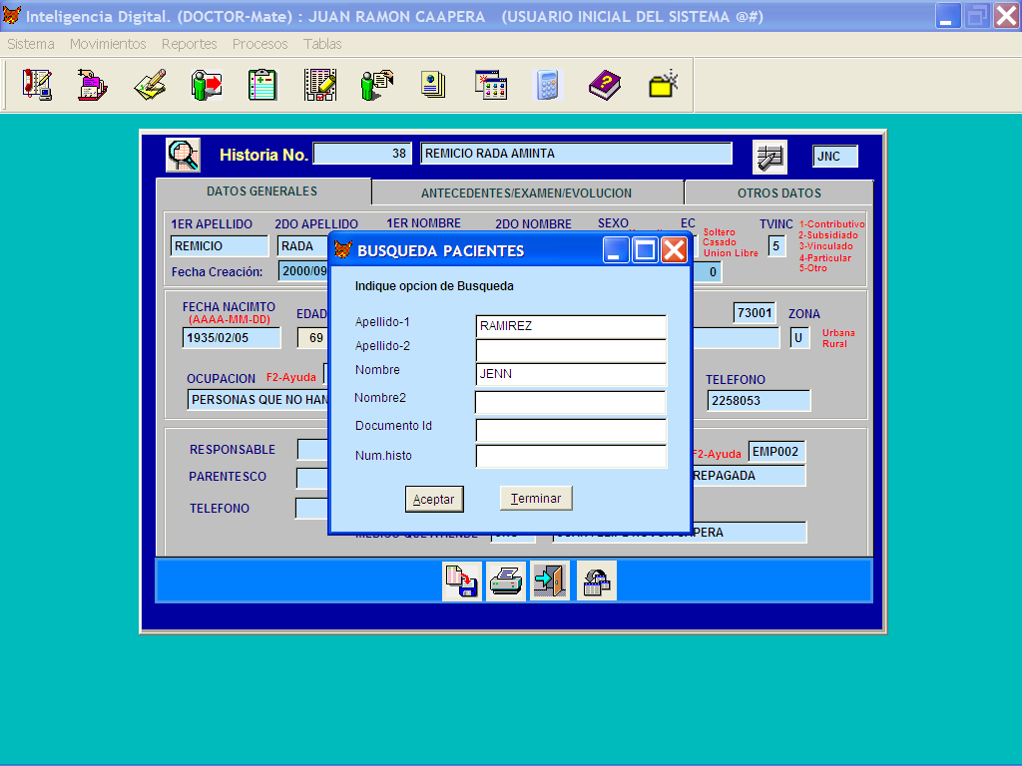Screen dimensions: 1022x766
Task: Click the tables refresh icon in bottom bar
Action: coord(597,581)
